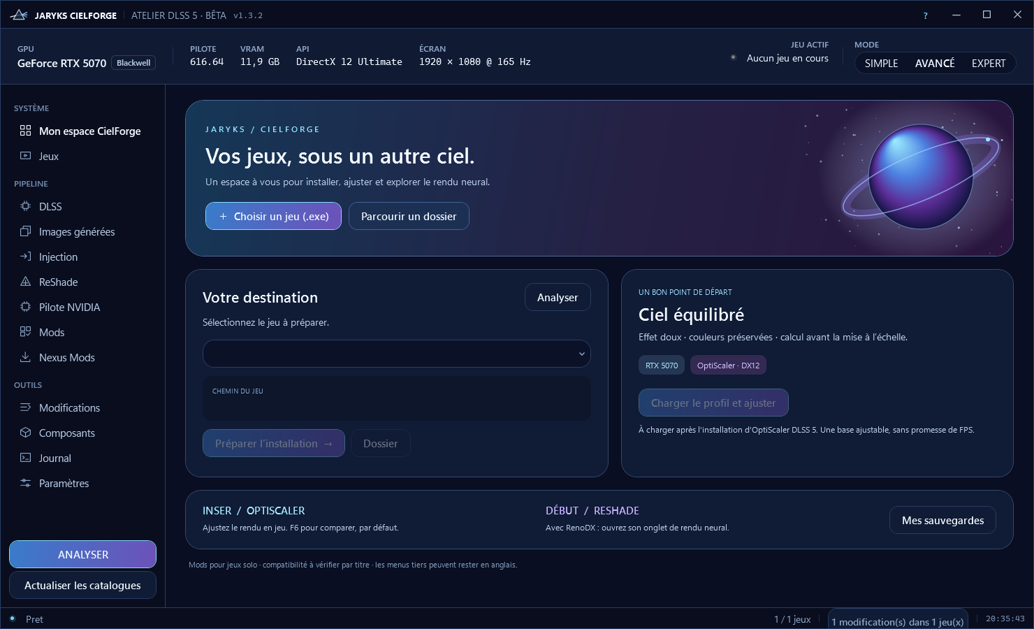Click the RTX 5070 profile tag
Image resolution: width=1034 pixels, height=629 pixels.
(x=662, y=365)
